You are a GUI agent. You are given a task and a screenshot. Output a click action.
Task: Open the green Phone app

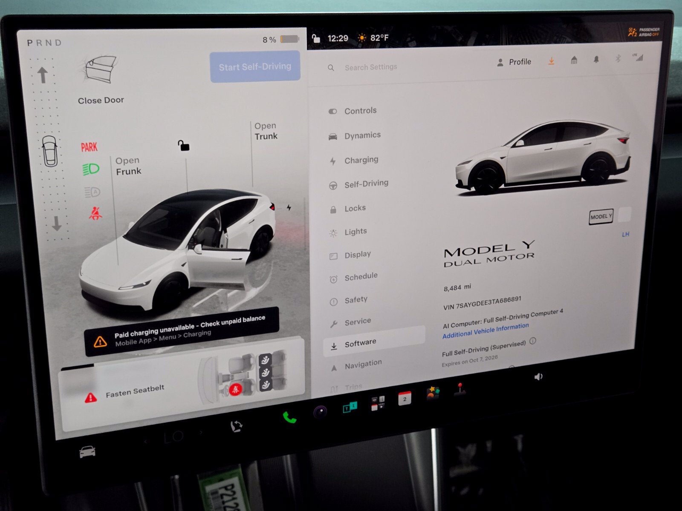tap(289, 417)
